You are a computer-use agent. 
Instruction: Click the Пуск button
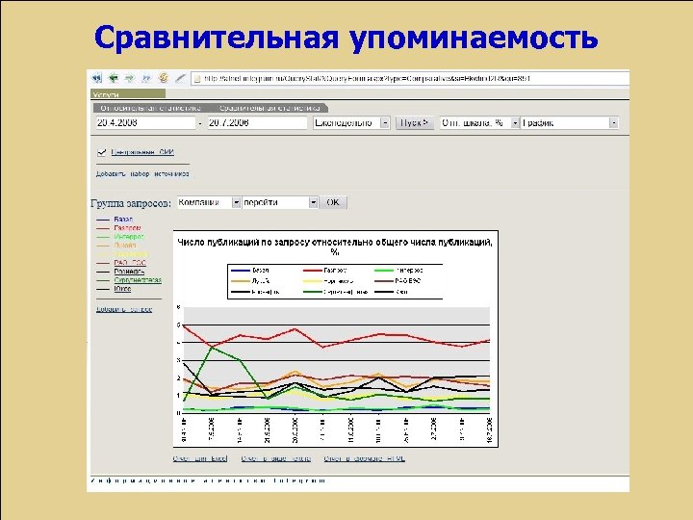pyautogui.click(x=414, y=123)
